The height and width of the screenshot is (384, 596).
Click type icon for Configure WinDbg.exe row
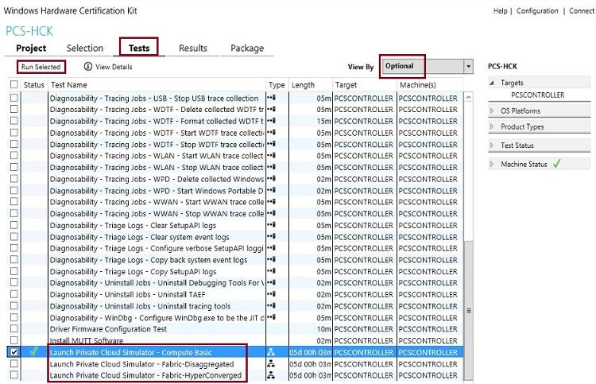pos(272,317)
